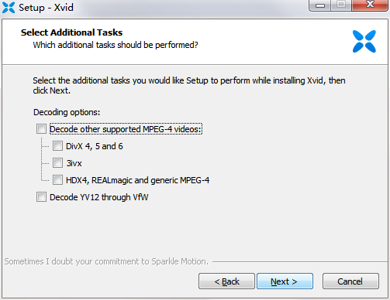The image size is (390, 300).
Task: Enable the Decode other supported MPEG-4 videos checkbox
Action: click(41, 129)
